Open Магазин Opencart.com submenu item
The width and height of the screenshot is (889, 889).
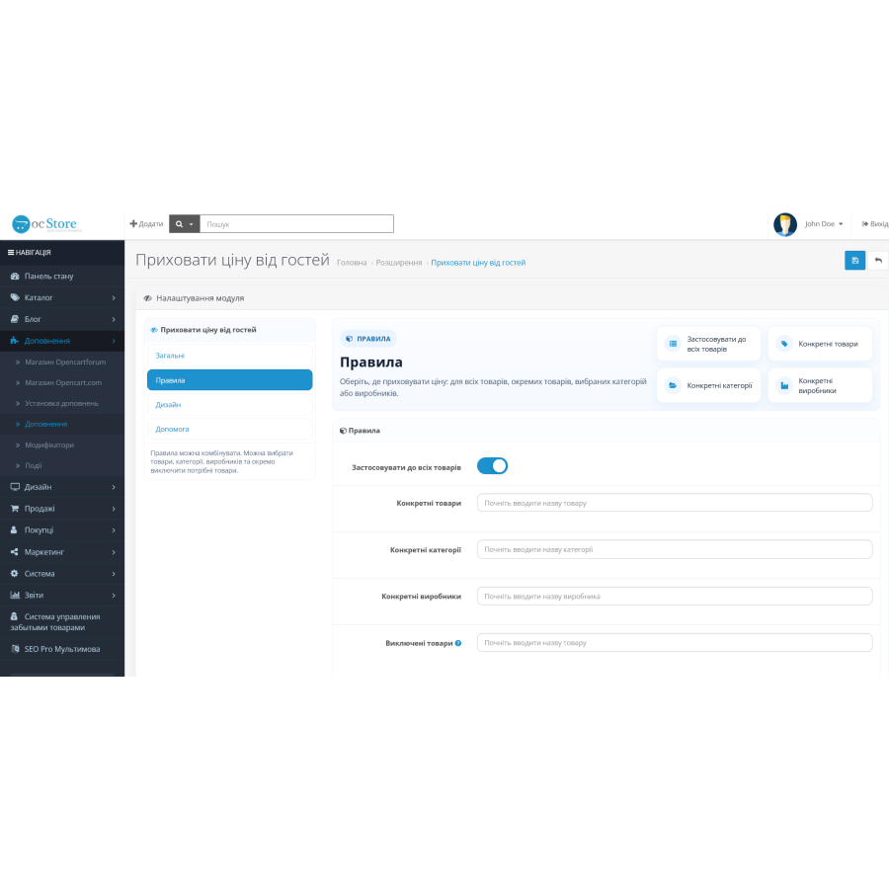tap(62, 382)
